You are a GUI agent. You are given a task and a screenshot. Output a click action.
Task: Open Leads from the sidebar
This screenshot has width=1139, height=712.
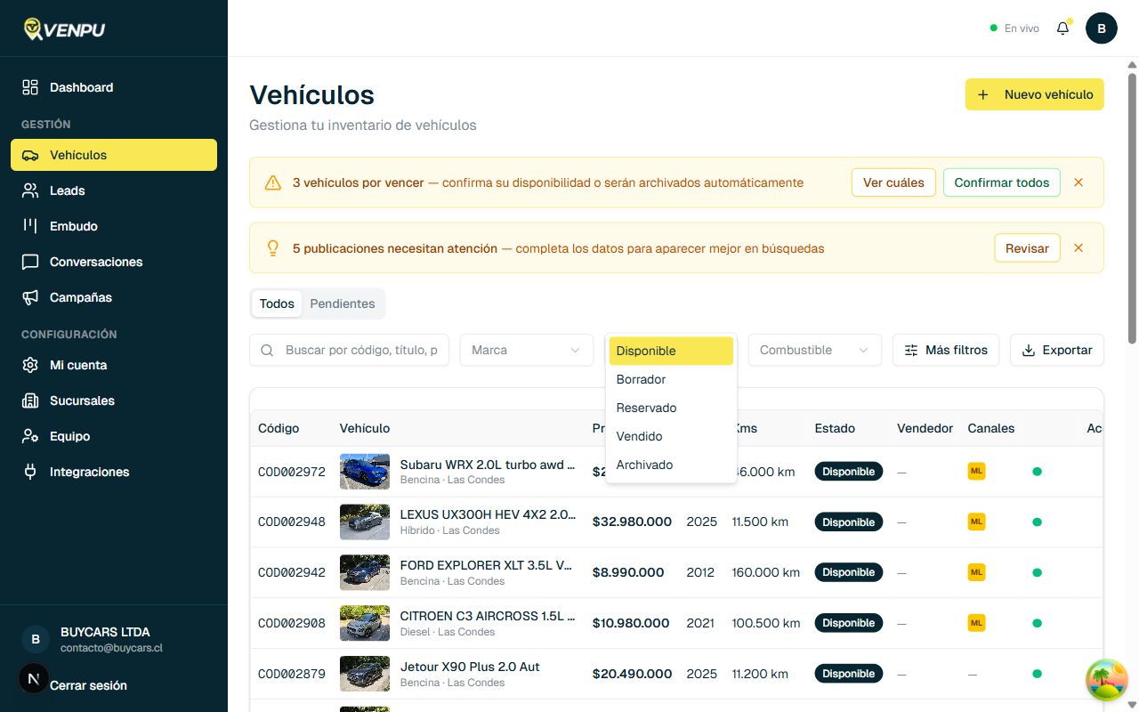pyautogui.click(x=67, y=190)
